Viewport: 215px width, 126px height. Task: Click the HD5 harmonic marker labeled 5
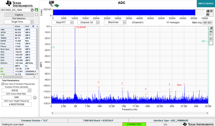[170, 89]
